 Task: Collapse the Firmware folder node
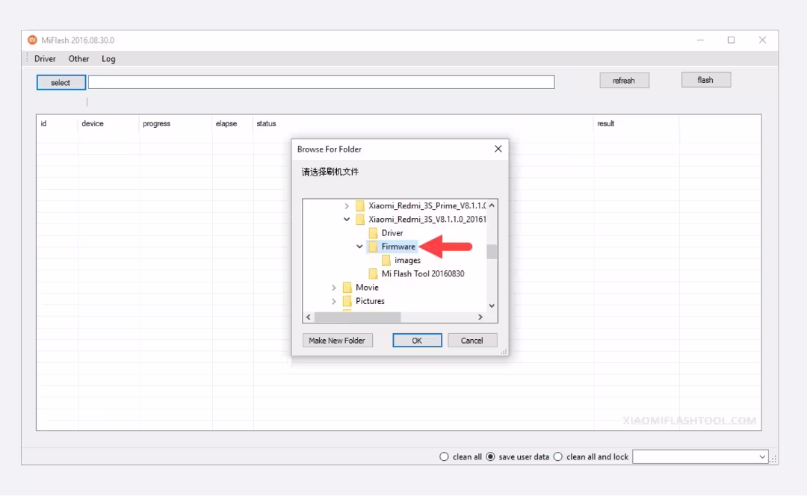tap(359, 247)
